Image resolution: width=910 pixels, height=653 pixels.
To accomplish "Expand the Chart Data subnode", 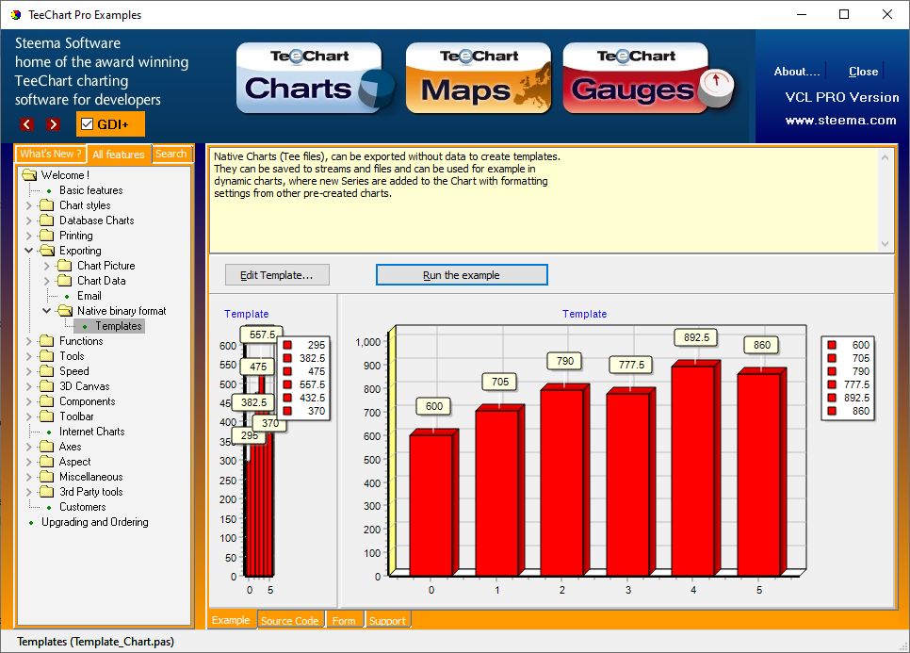I will [x=47, y=281].
